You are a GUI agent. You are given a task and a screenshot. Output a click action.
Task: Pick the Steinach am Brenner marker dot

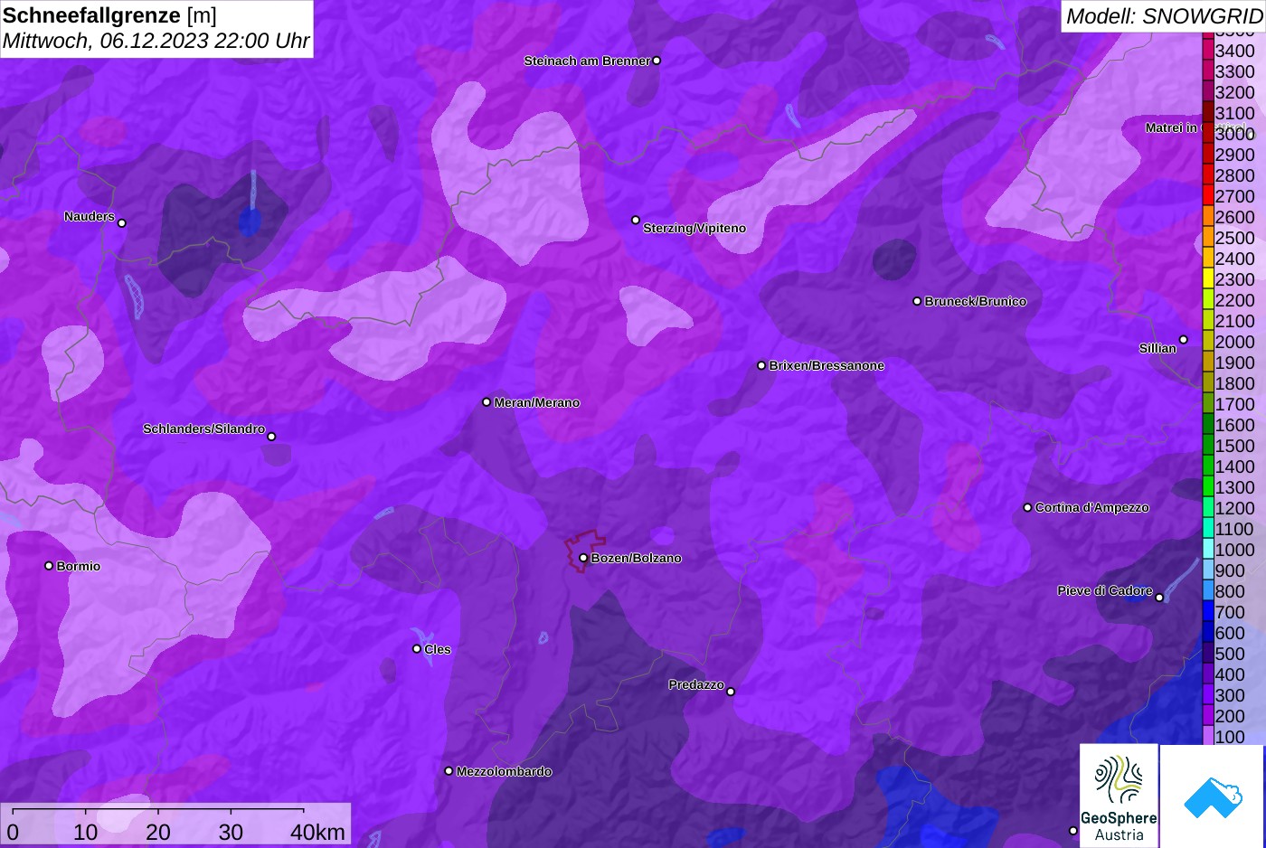[657, 61]
